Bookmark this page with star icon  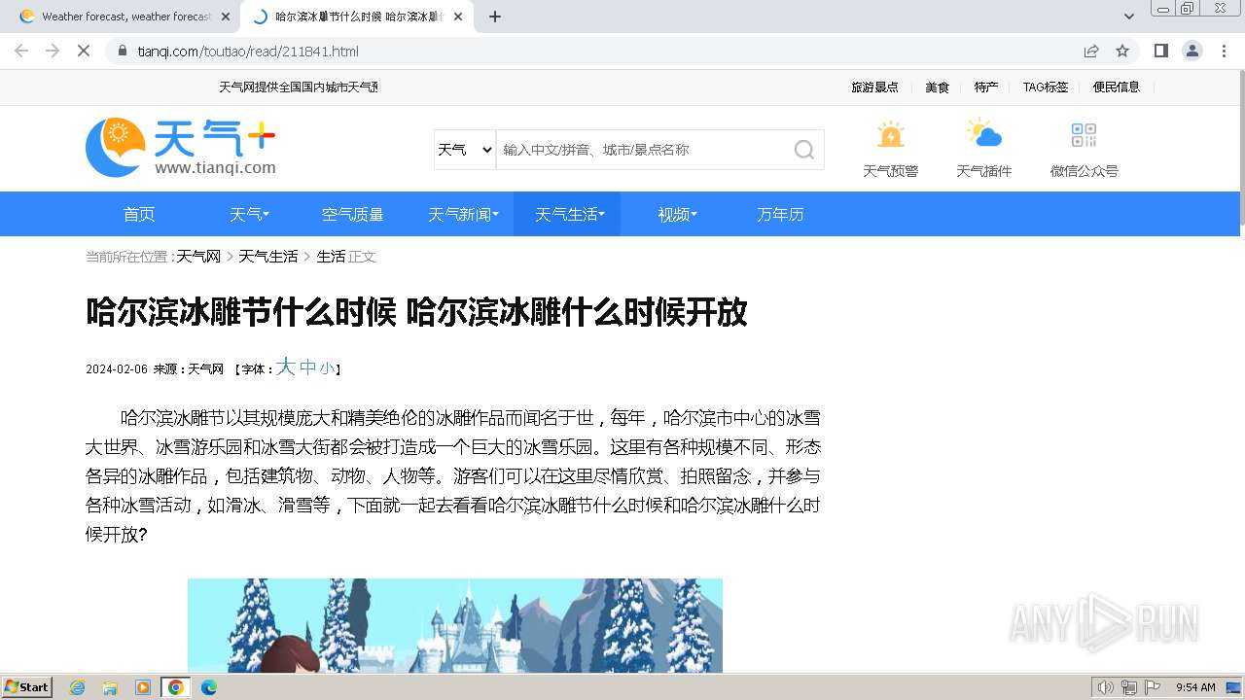click(x=1122, y=51)
